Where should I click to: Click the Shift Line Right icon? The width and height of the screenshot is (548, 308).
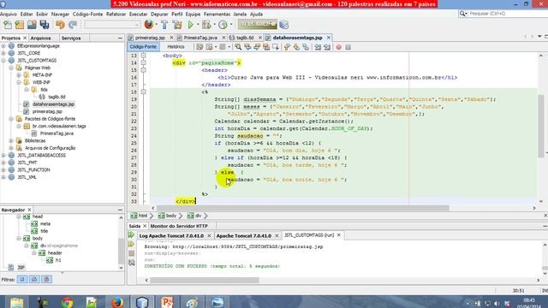tap(327, 47)
